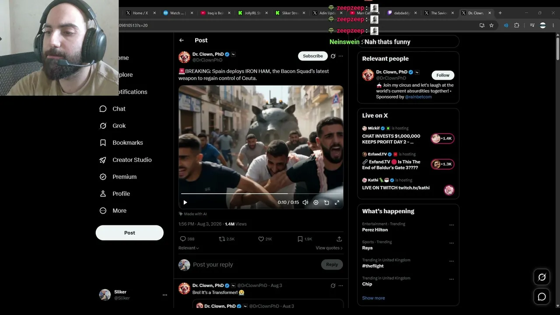Click the '1.4M Views' count
Image resolution: width=560 pixels, height=315 pixels.
pos(236,224)
